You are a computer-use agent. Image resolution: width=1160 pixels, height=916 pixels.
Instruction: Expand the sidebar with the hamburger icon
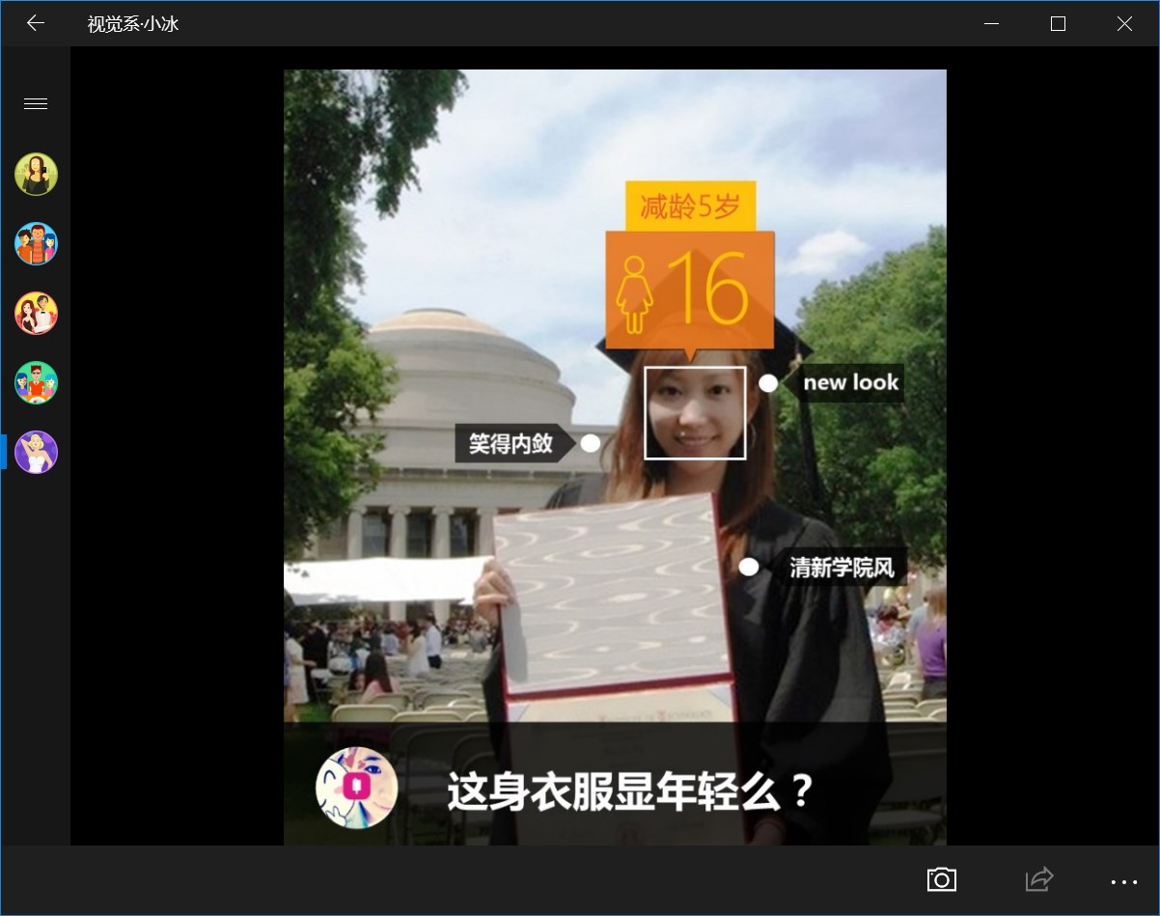pos(36,103)
